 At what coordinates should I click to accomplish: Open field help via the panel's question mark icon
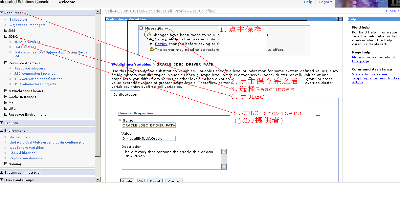click(x=336, y=19)
